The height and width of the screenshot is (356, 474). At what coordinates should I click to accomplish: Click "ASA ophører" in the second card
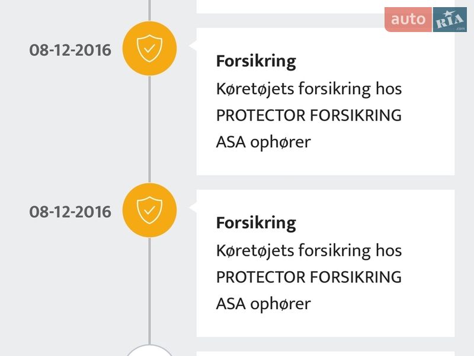click(263, 304)
